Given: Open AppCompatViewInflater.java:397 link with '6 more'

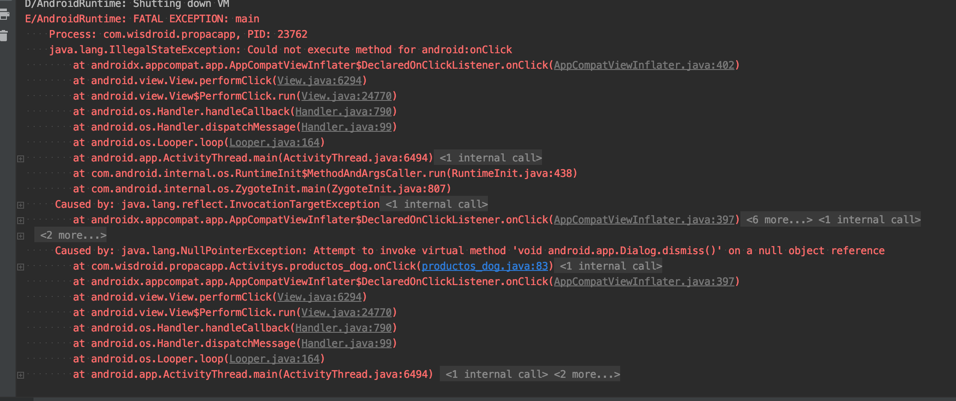Looking at the screenshot, I should (x=644, y=220).
